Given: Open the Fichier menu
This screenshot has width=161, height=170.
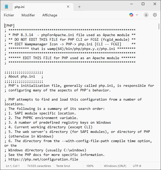Looking at the screenshot, I should (x=9, y=15).
